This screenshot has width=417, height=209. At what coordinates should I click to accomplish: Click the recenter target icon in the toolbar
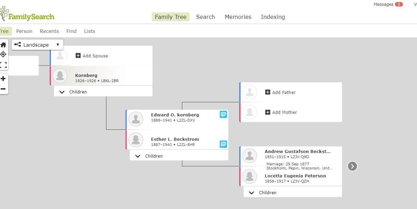3,54
